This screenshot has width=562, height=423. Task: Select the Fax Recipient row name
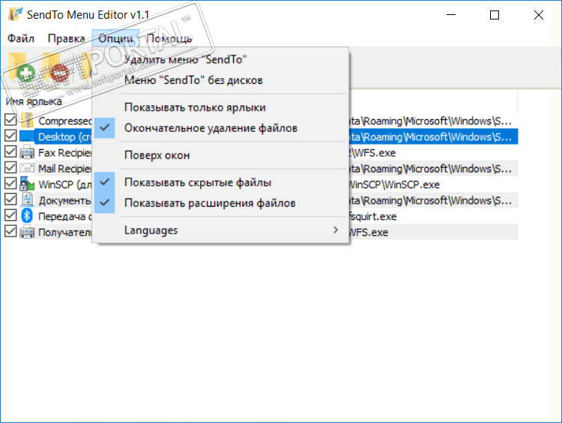pyautogui.click(x=65, y=153)
